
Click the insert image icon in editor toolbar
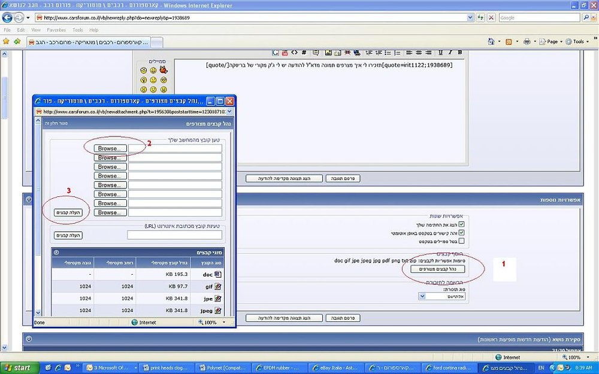[328, 53]
